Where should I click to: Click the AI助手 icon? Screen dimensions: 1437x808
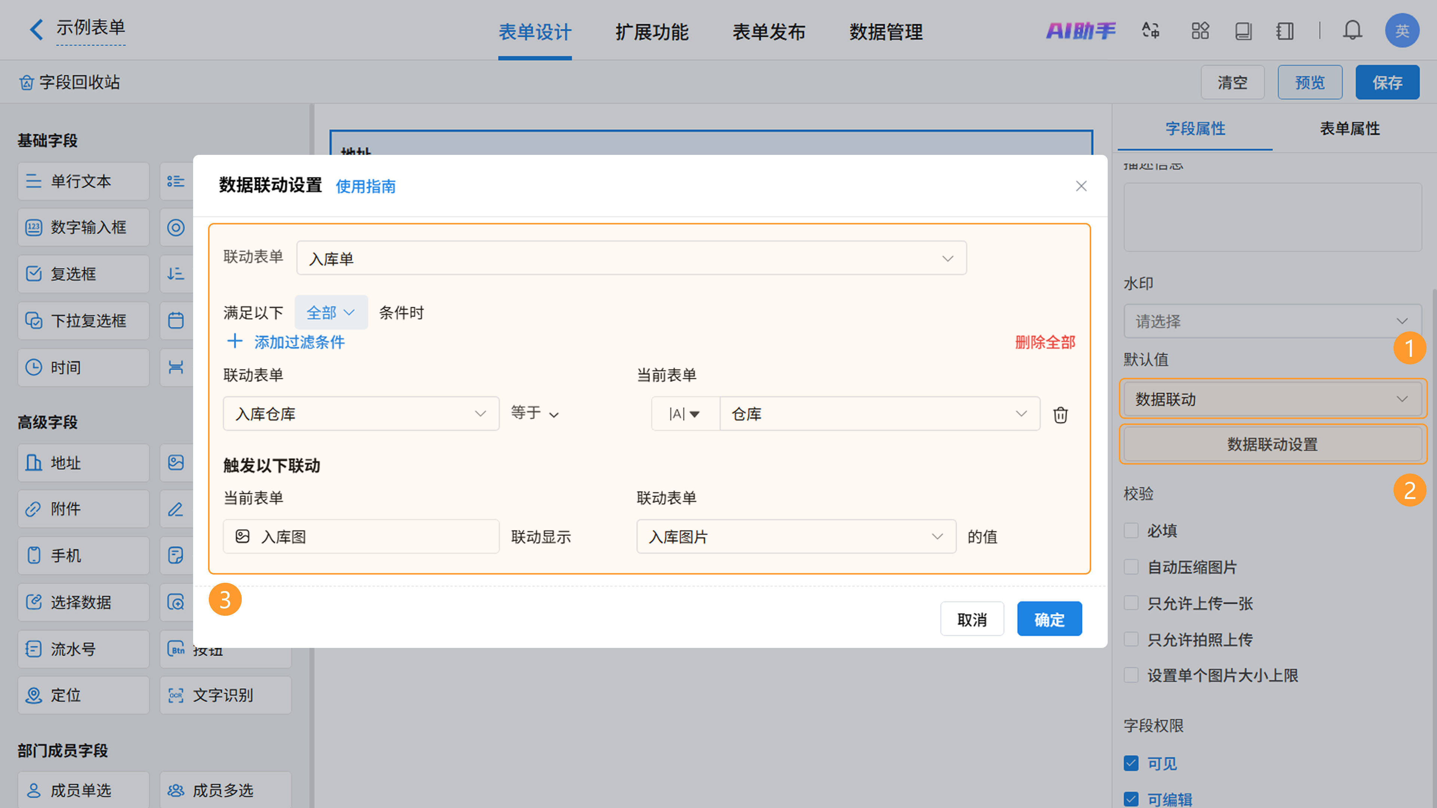[x=1080, y=30]
